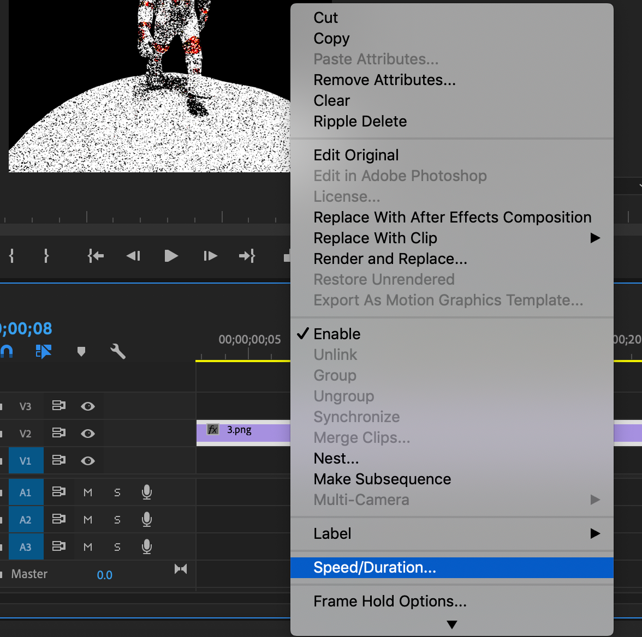This screenshot has height=637, width=642.
Task: Hide track V1 using its eye icon
Action: (87, 461)
